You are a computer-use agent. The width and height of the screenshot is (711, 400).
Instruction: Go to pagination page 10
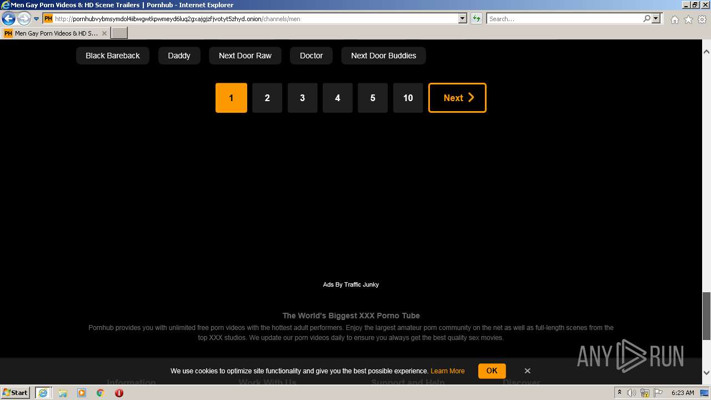coord(408,98)
